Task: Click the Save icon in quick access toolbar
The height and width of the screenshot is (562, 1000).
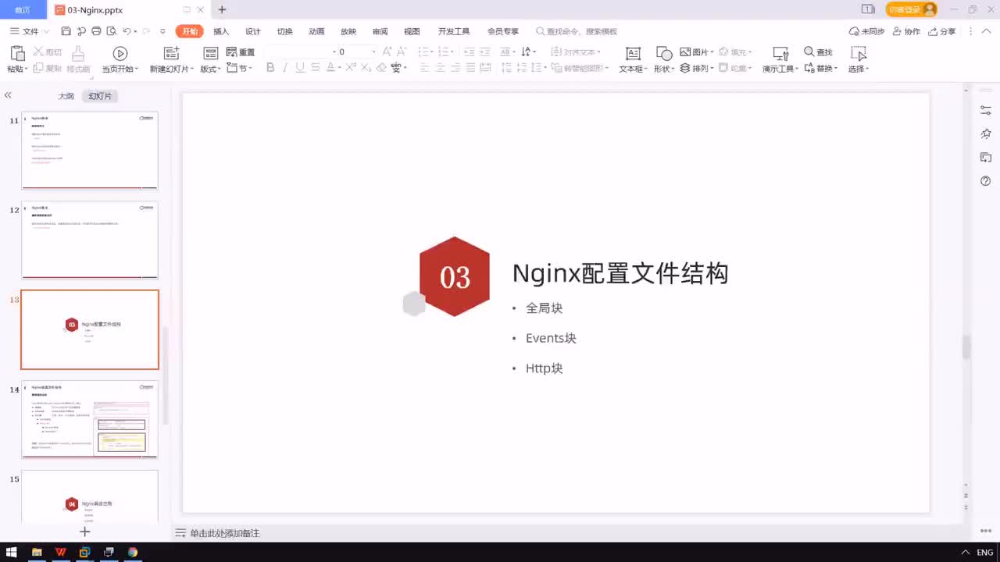Action: [66, 31]
